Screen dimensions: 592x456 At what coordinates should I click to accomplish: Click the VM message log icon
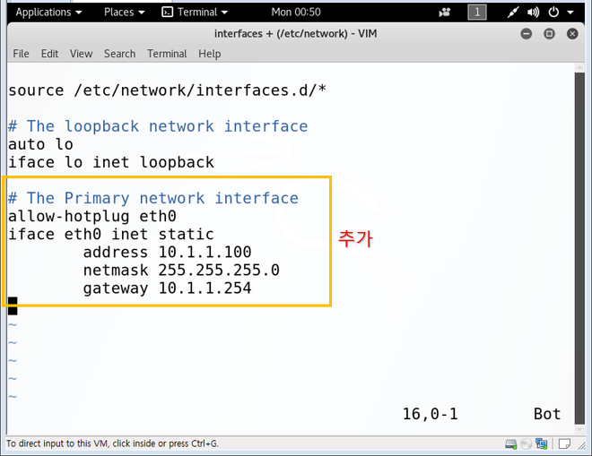coord(564,444)
